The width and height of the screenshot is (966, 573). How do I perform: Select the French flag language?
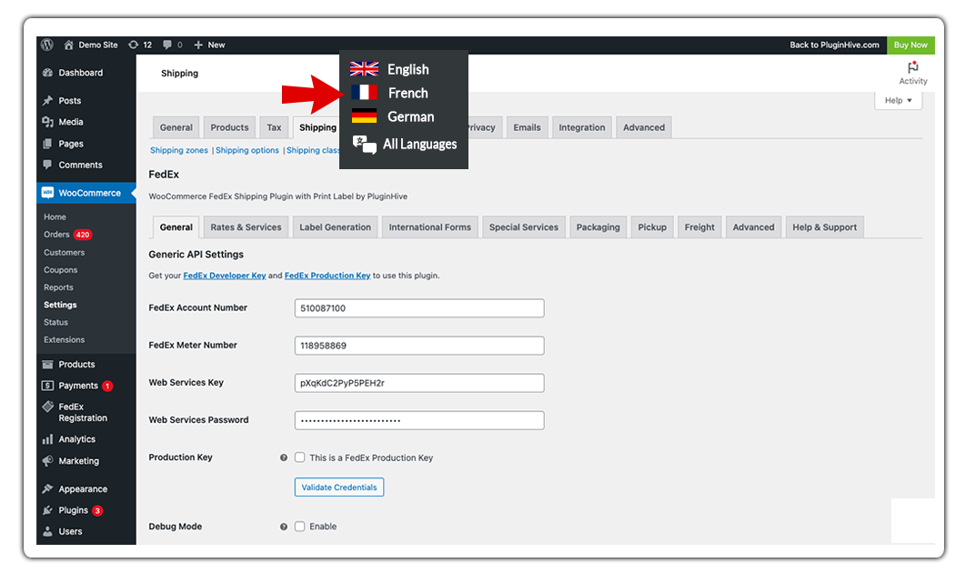click(364, 93)
